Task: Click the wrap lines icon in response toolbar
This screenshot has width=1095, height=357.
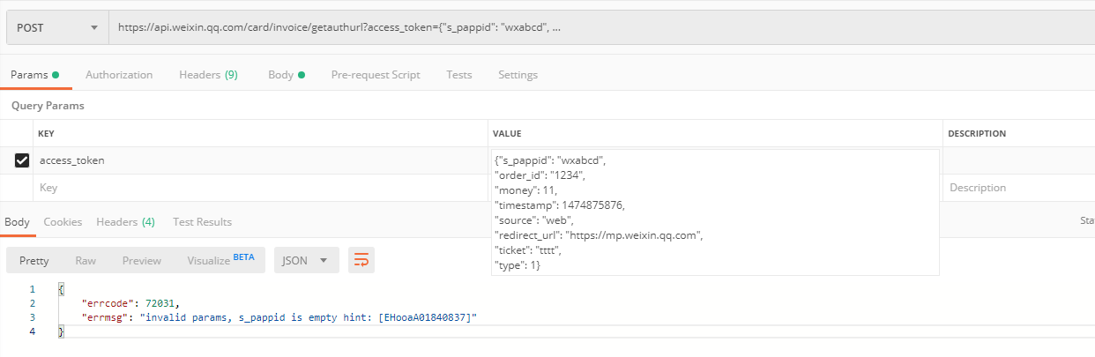Action: pyautogui.click(x=361, y=260)
